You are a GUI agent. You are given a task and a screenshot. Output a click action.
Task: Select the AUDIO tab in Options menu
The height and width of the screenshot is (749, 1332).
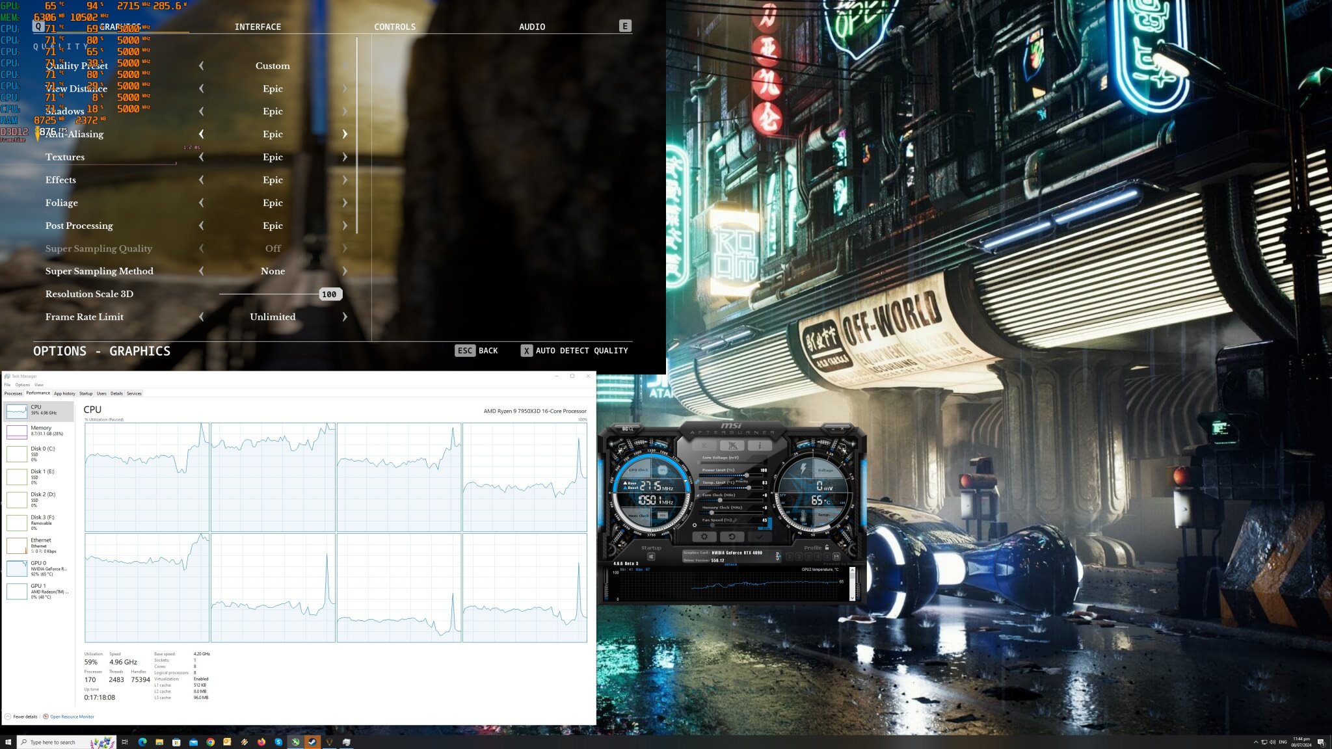(x=531, y=27)
